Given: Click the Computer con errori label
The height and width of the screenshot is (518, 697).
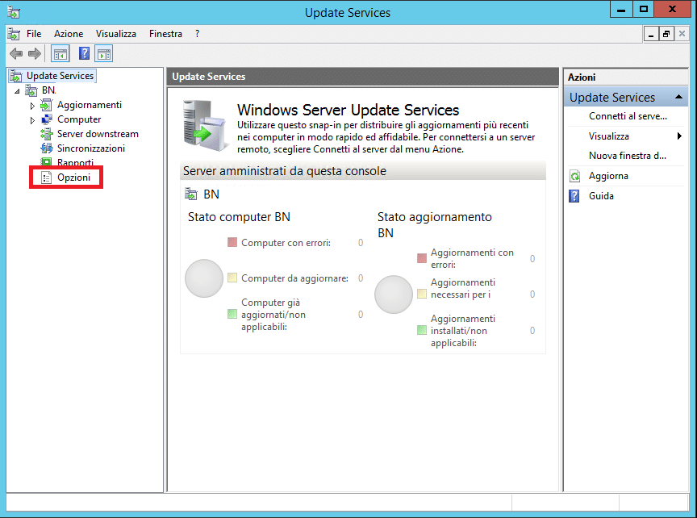Looking at the screenshot, I should 286,243.
